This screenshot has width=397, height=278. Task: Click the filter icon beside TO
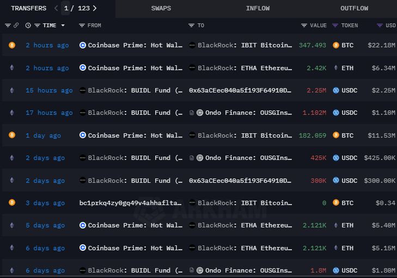click(191, 26)
